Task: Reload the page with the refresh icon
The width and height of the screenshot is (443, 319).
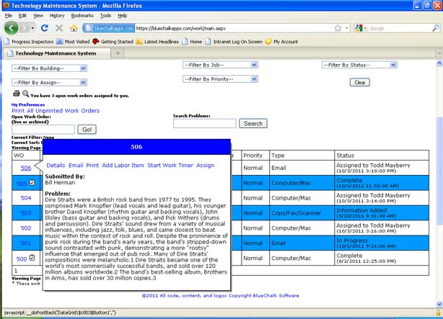Action: point(45,28)
